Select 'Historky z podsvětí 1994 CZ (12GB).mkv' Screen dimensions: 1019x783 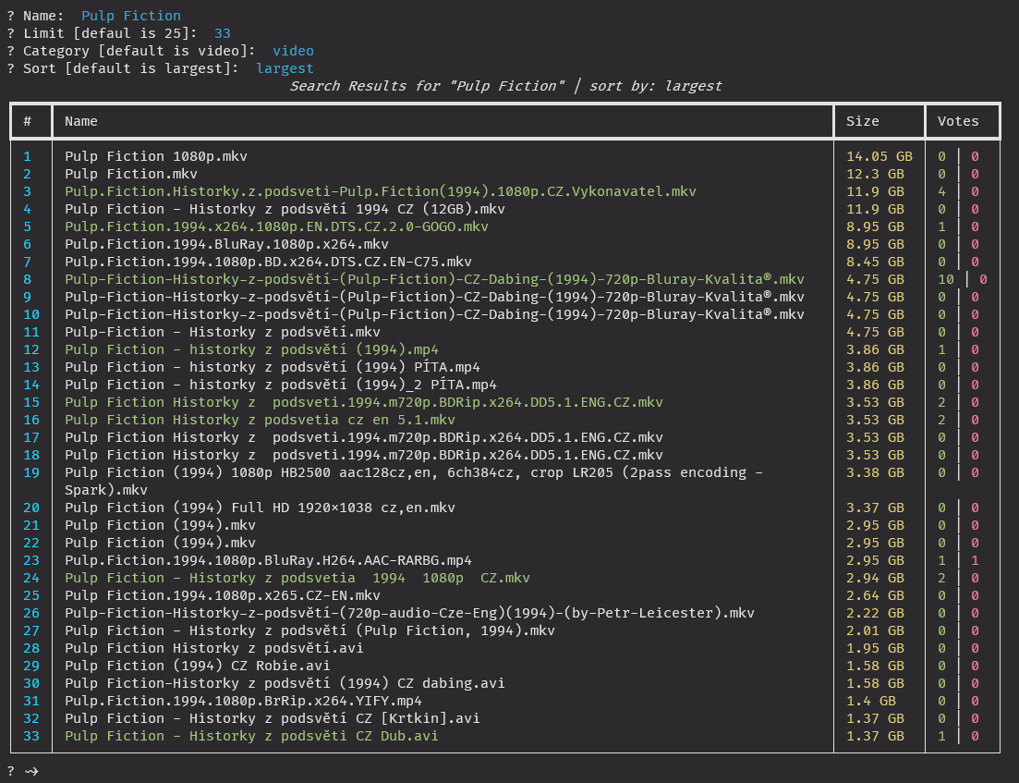pyautogui.click(x=285, y=209)
